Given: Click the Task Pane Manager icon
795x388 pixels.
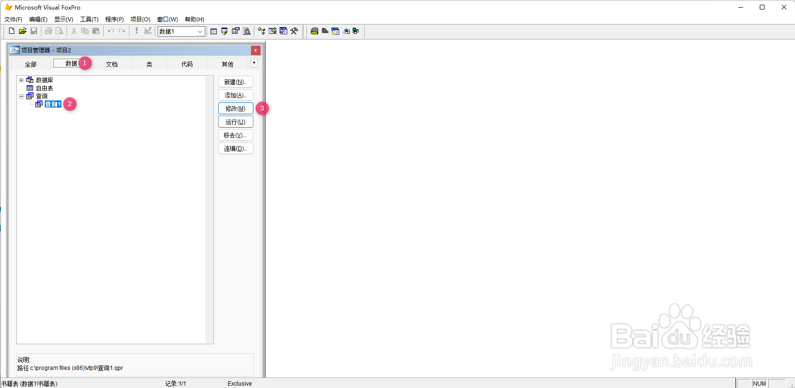Looking at the screenshot, I should (x=283, y=31).
